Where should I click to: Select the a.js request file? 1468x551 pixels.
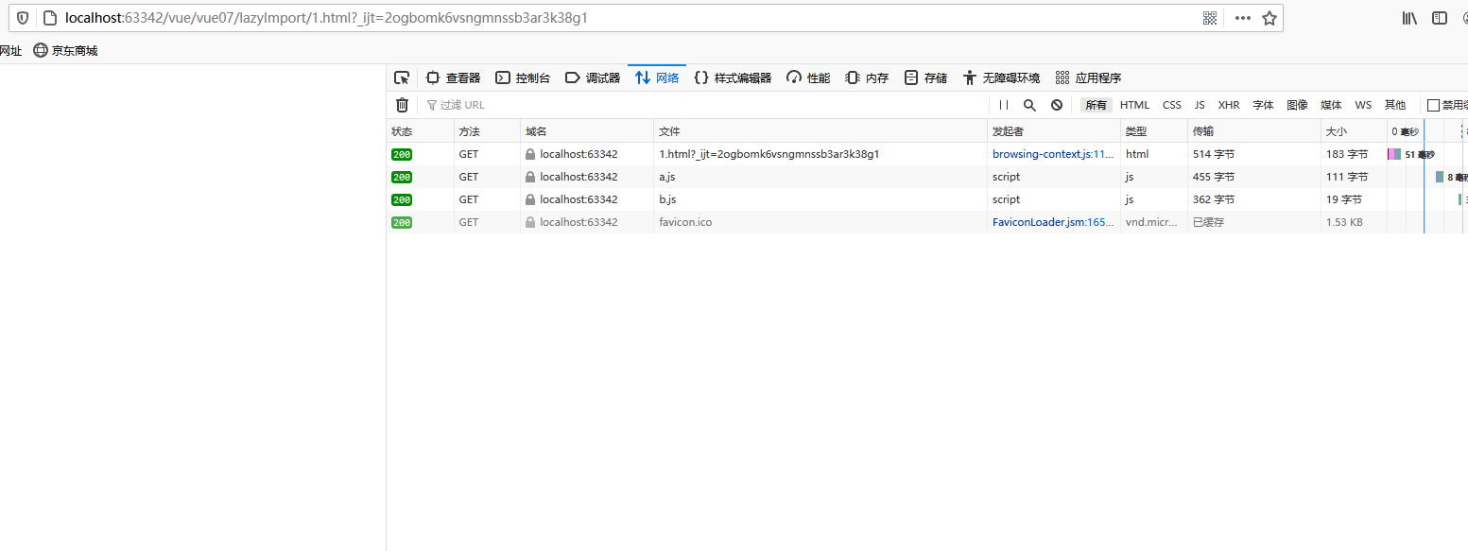click(667, 177)
